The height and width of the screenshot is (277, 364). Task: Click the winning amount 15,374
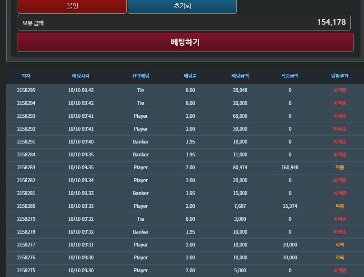click(x=290, y=206)
